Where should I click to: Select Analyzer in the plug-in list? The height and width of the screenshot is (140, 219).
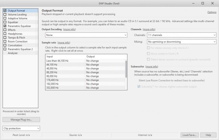[13, 53]
